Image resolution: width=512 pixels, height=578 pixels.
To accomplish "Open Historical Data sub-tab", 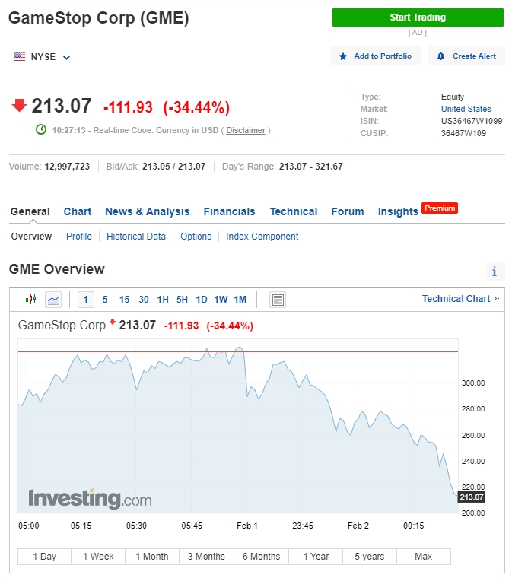I will 136,237.
